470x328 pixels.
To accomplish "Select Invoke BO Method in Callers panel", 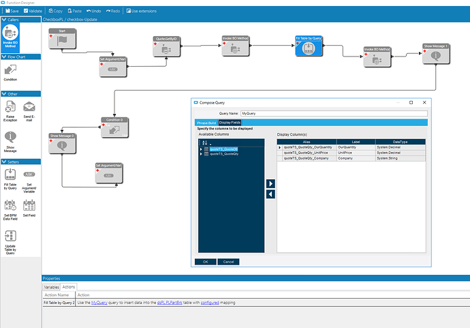I will coord(10,36).
